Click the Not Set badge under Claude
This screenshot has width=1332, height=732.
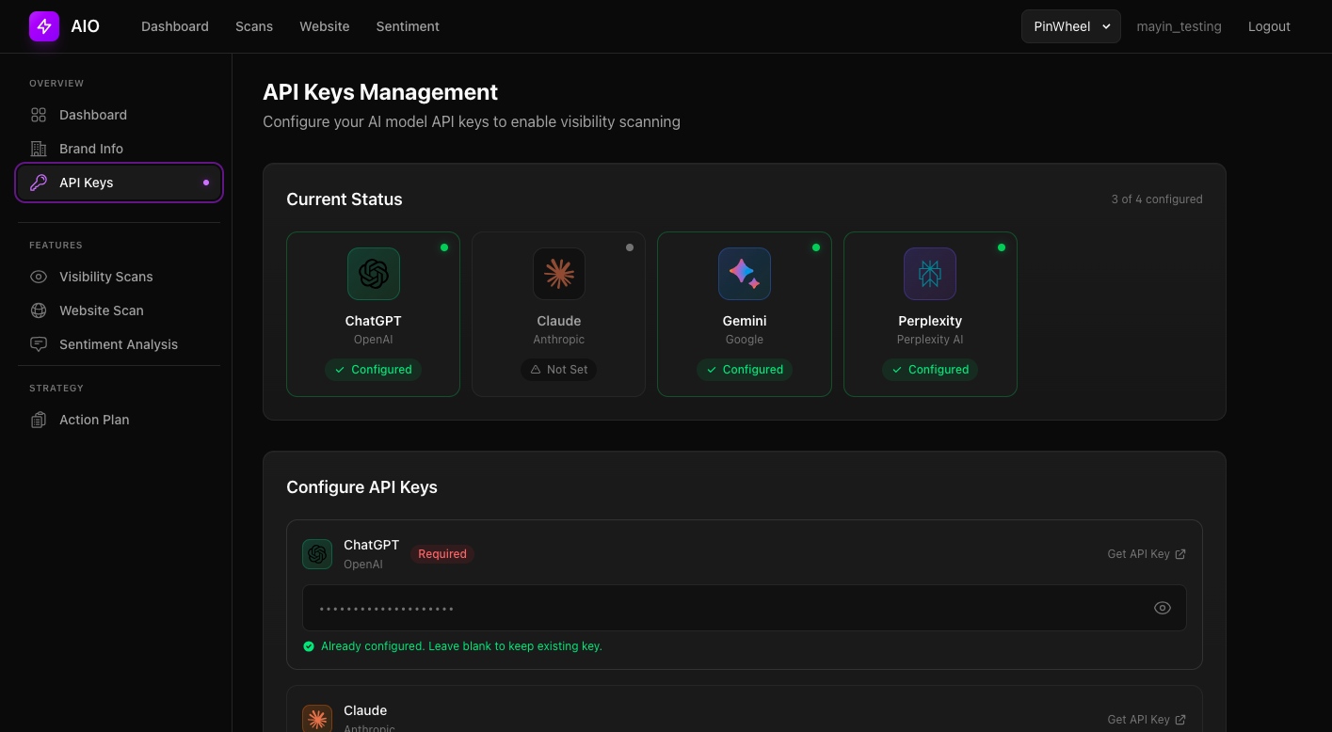click(x=559, y=369)
